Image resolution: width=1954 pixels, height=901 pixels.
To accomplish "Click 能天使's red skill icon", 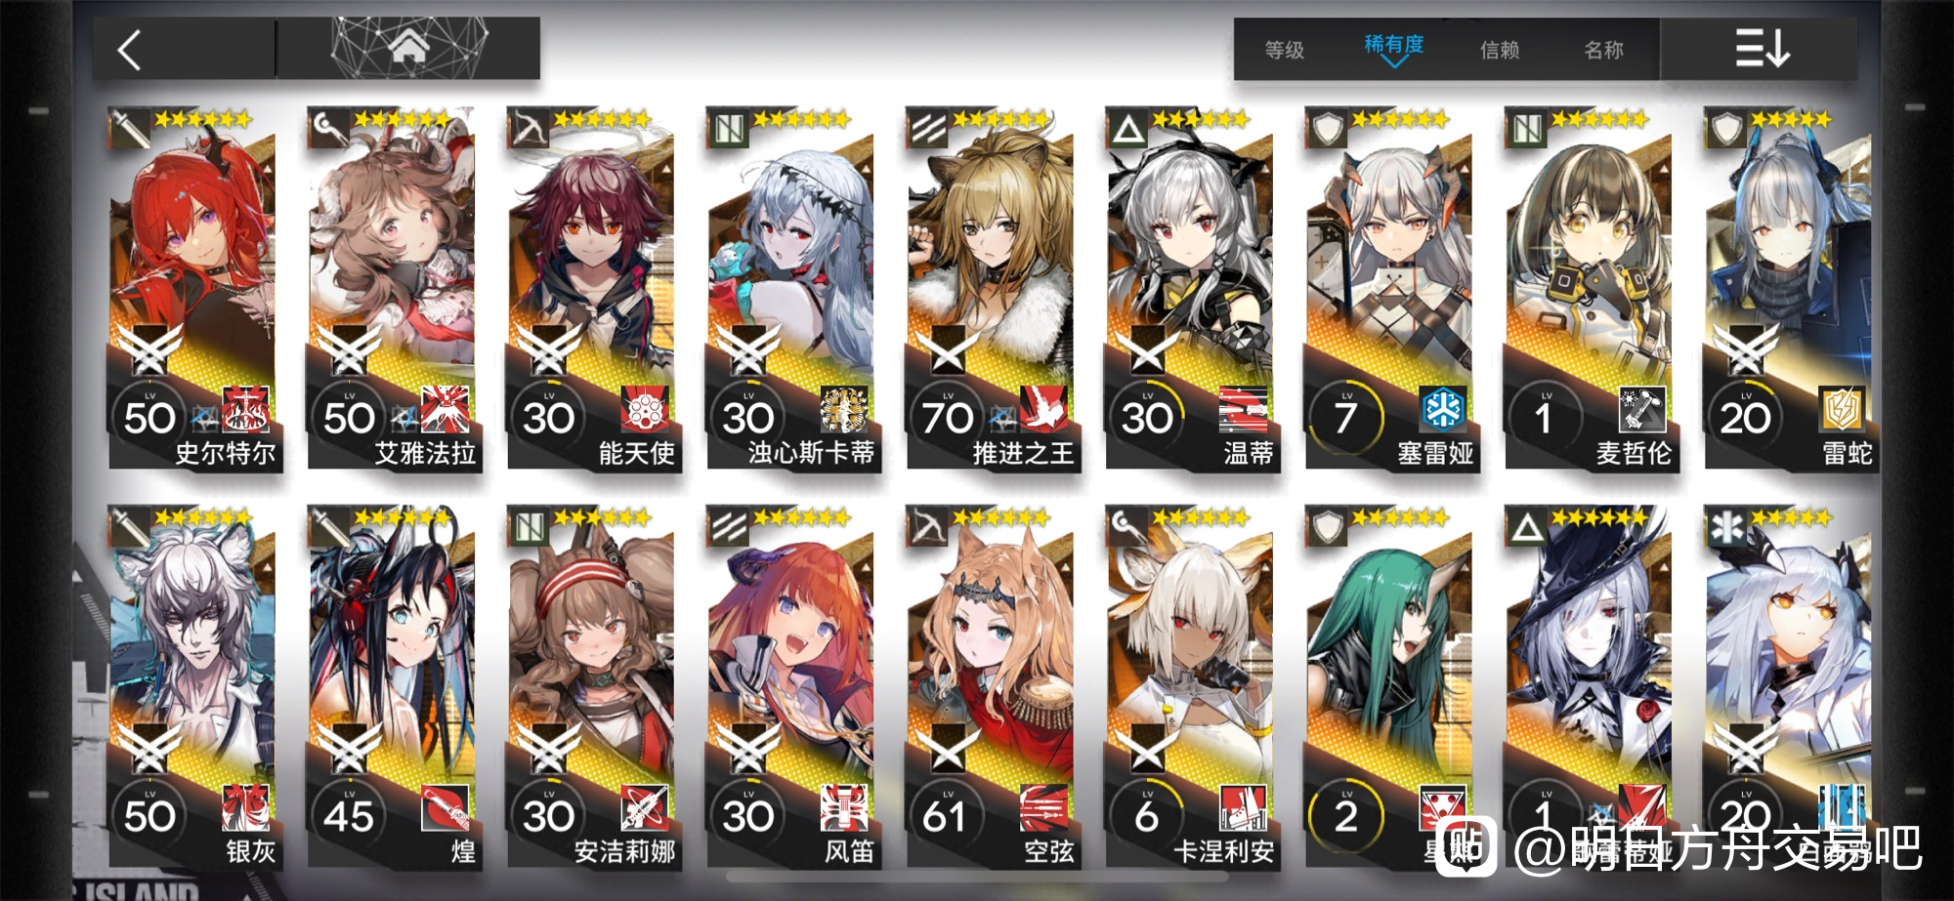I will tap(645, 409).
